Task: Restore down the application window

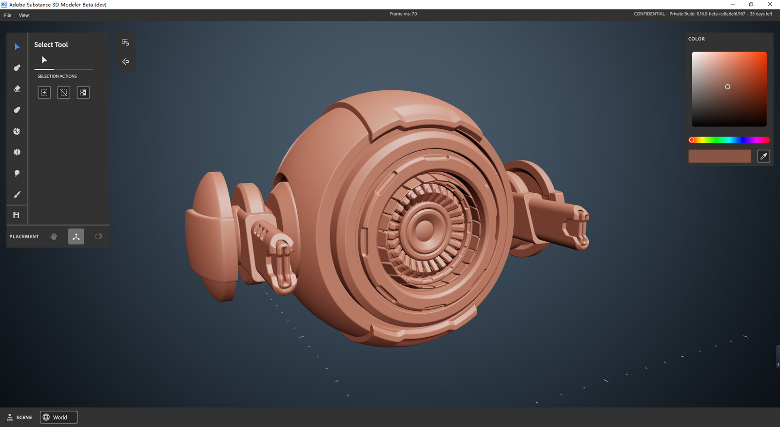Action: [x=751, y=4]
